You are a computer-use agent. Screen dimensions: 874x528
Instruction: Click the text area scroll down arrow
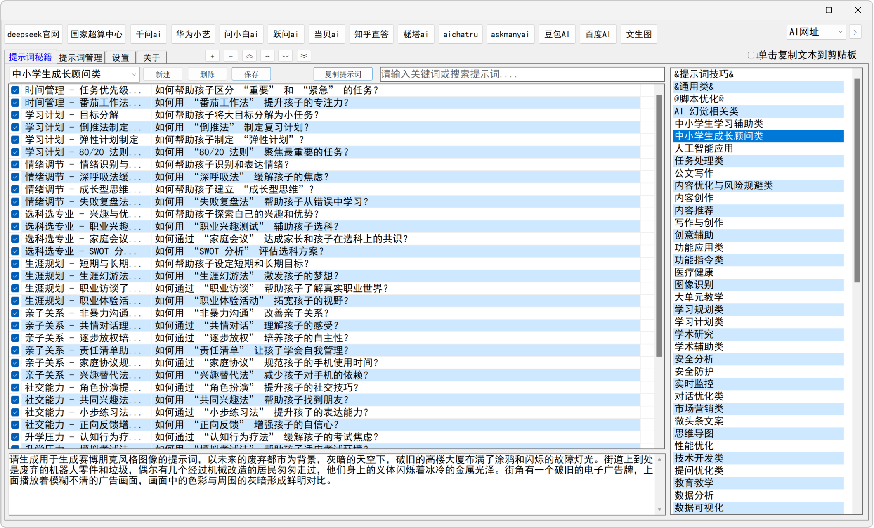pos(659,510)
